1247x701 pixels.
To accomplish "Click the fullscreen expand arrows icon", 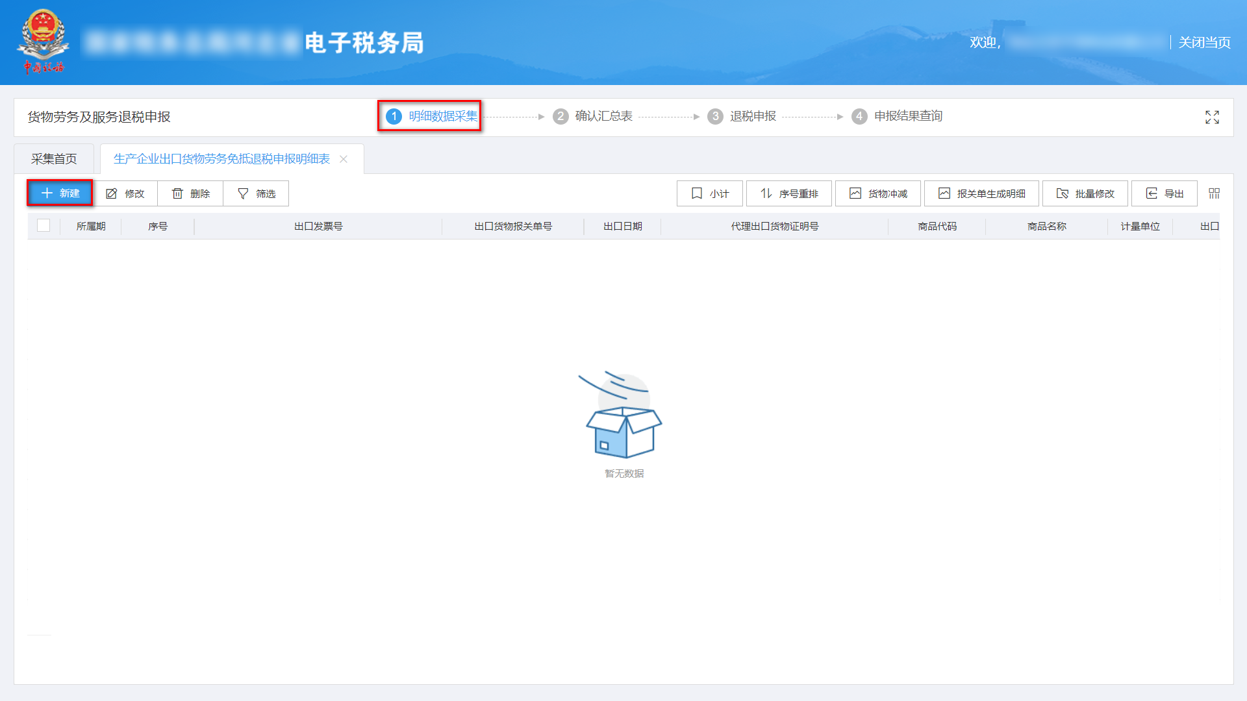I will 1212,117.
